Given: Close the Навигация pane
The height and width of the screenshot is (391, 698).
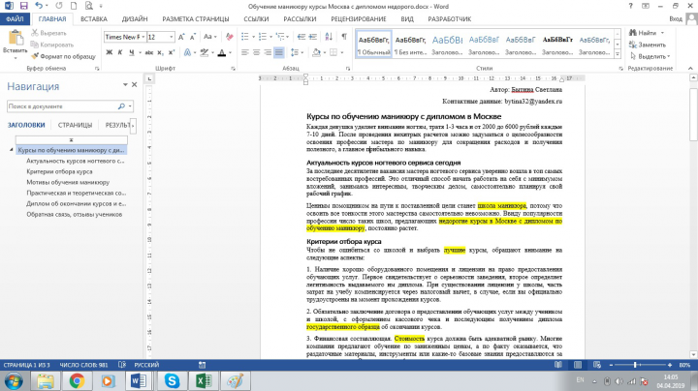Looking at the screenshot, I should click(134, 84).
